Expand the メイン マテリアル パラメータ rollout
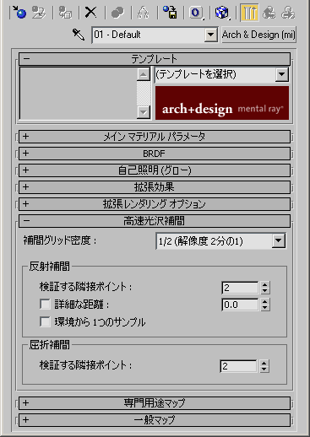The image size is (310, 437). click(155, 137)
